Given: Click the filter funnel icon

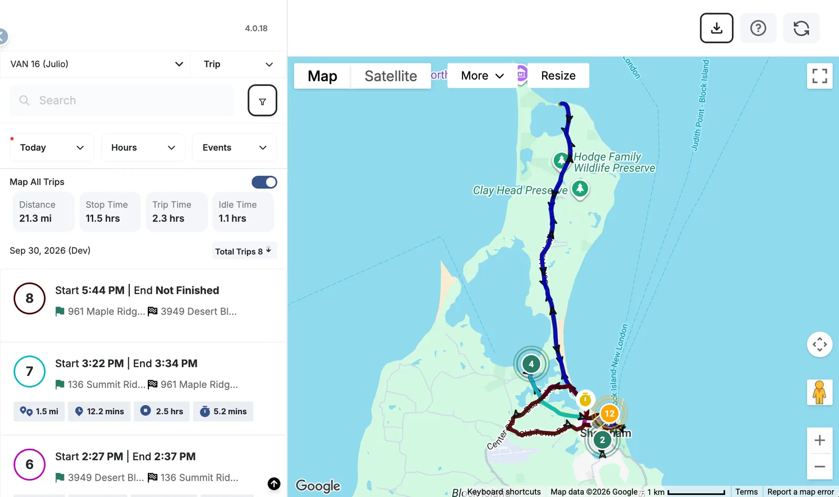Looking at the screenshot, I should [x=262, y=100].
